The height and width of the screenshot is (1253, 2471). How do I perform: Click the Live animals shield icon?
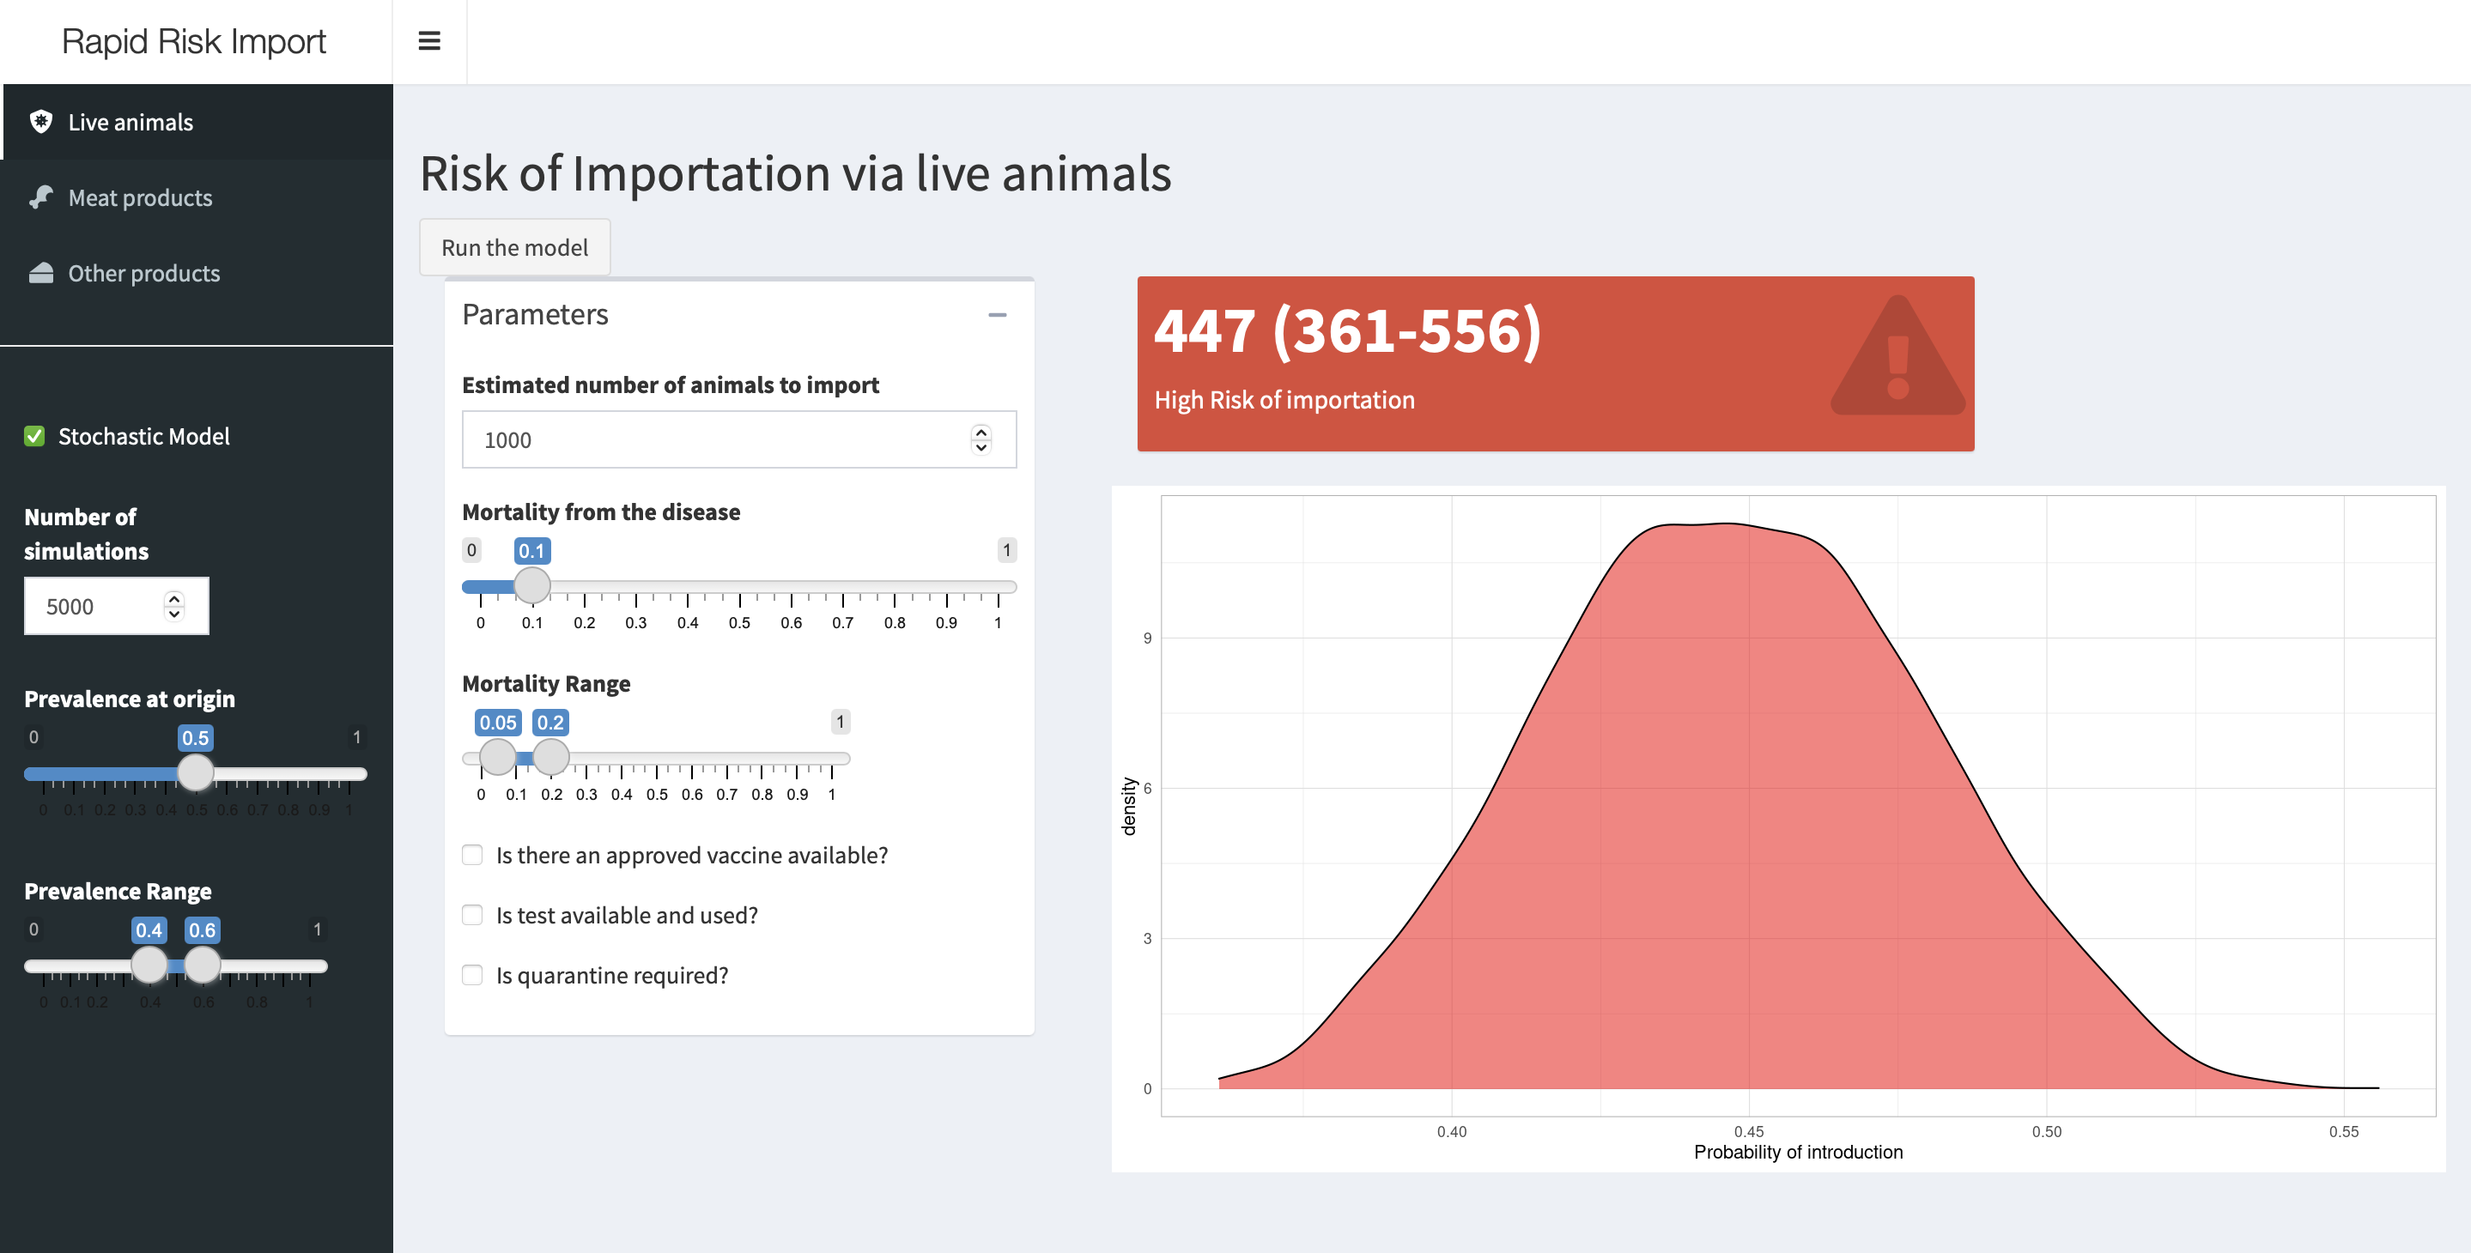click(41, 122)
